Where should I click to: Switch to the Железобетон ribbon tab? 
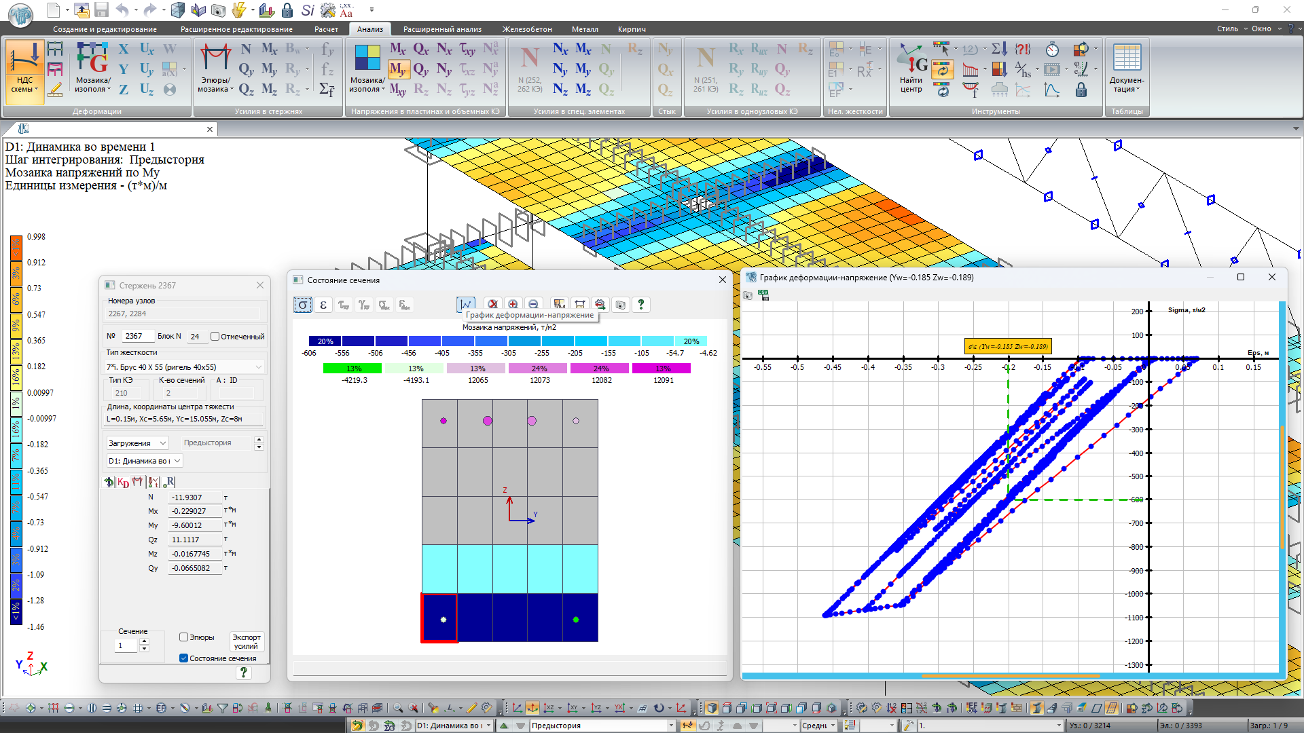pos(527,29)
